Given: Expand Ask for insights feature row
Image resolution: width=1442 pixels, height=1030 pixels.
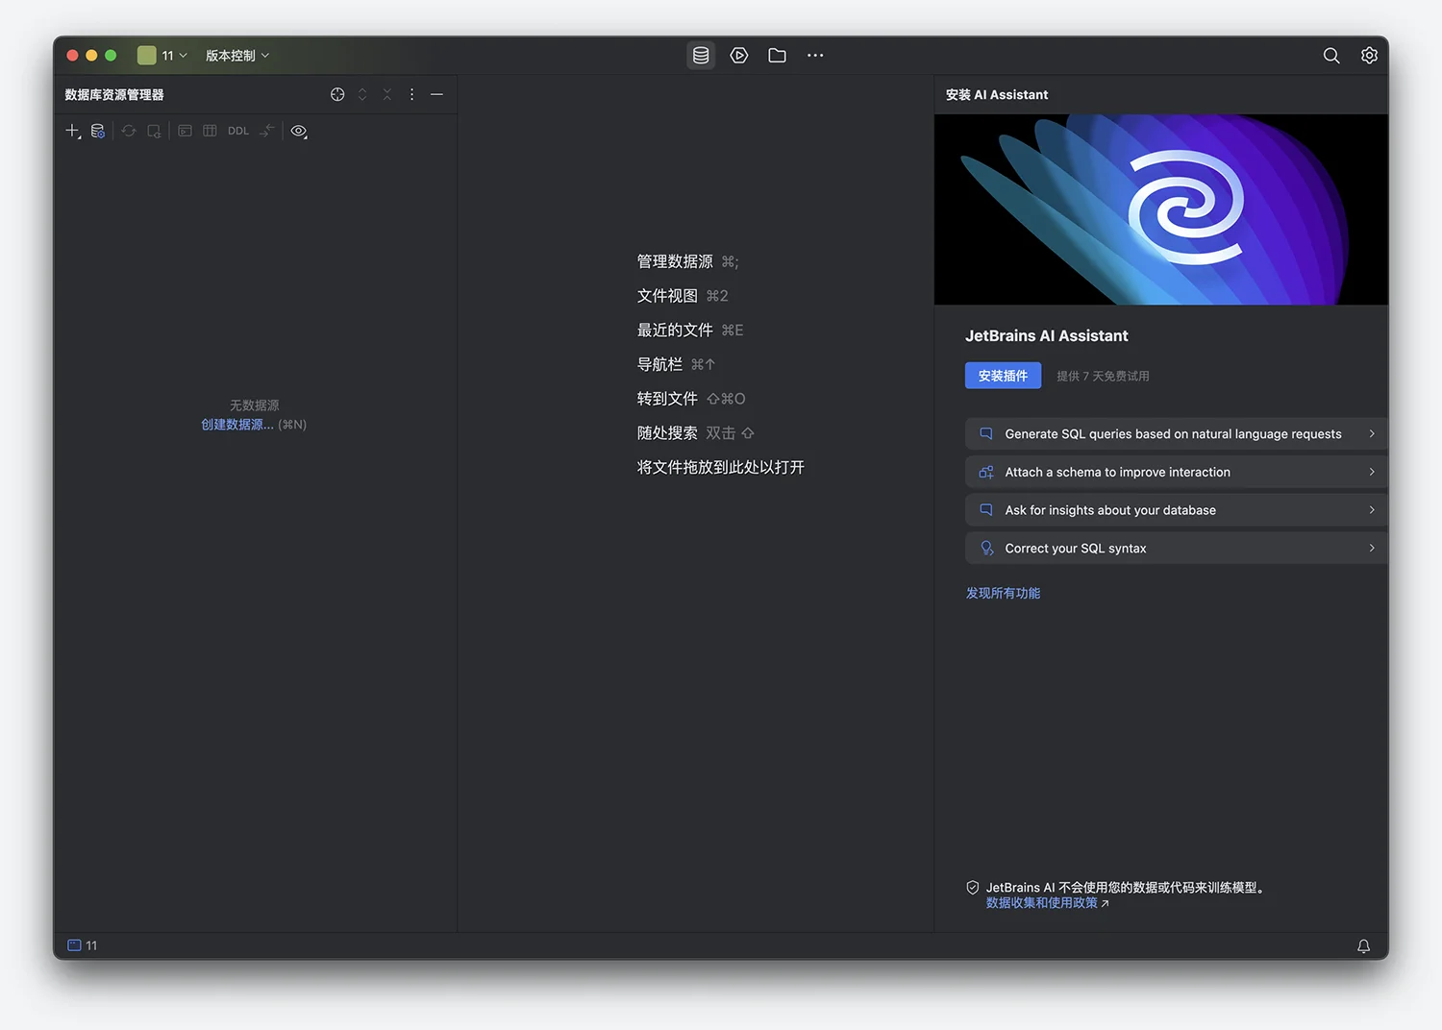Looking at the screenshot, I should coord(1176,510).
